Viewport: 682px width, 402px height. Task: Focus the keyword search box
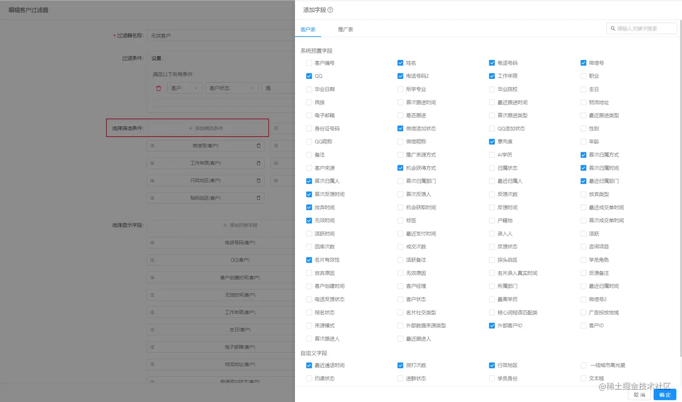(x=641, y=28)
